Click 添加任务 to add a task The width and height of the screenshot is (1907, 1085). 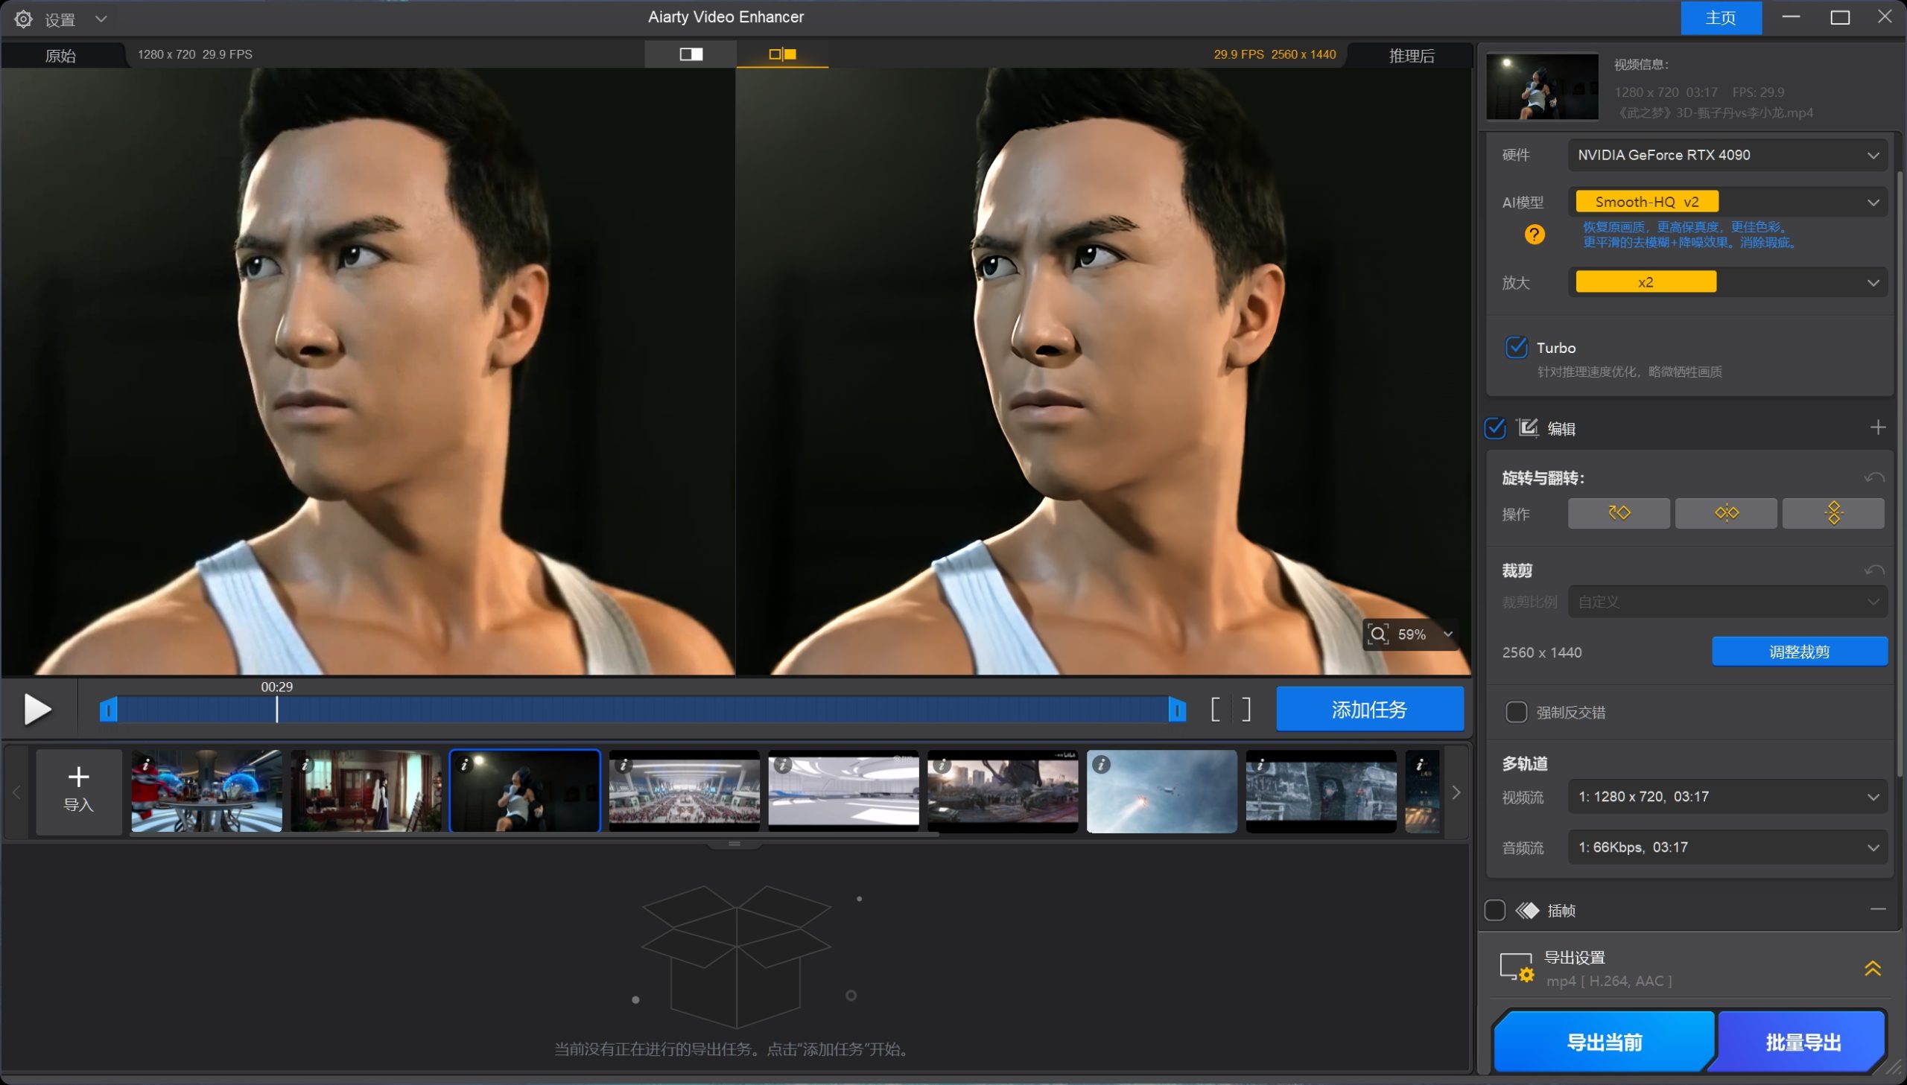tap(1369, 709)
